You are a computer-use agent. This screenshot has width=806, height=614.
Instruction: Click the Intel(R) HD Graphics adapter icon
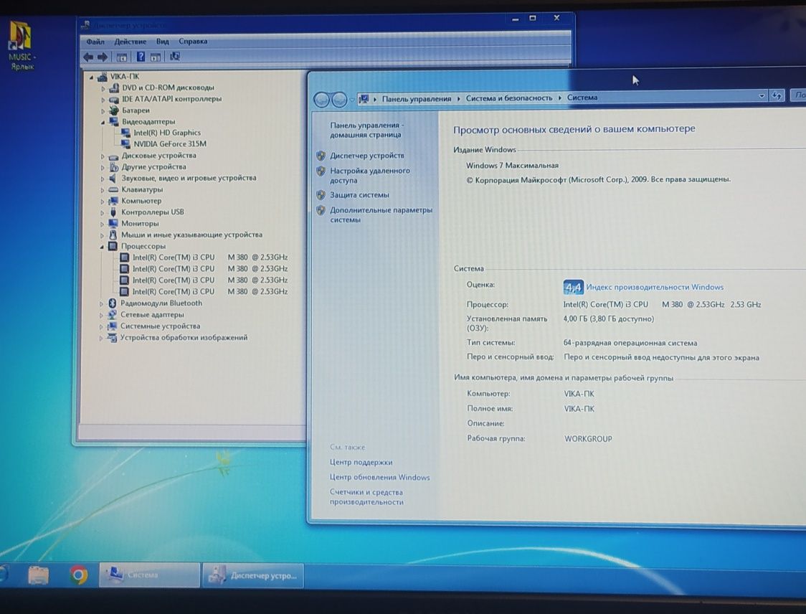tap(125, 133)
